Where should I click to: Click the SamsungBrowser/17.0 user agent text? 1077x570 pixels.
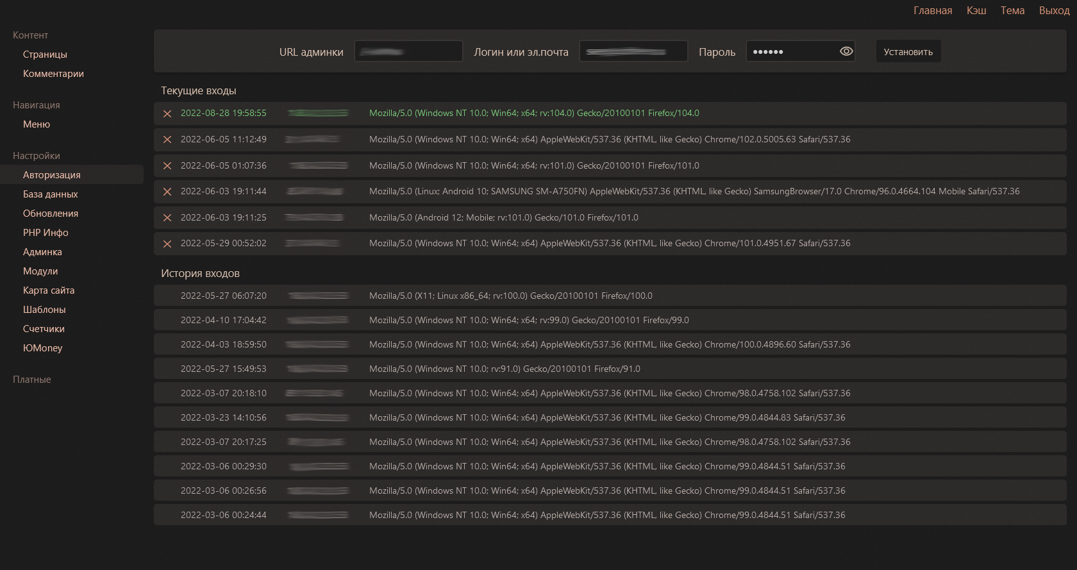click(694, 191)
